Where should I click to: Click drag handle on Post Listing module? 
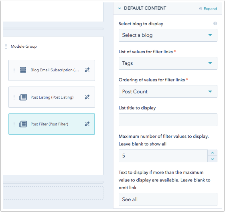[x=14, y=97]
